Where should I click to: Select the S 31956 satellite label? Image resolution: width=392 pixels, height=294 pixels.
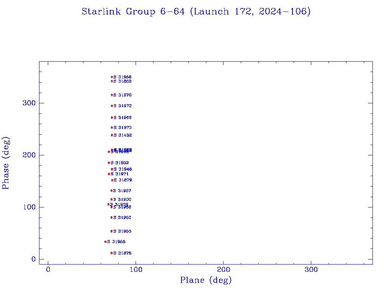122,77
